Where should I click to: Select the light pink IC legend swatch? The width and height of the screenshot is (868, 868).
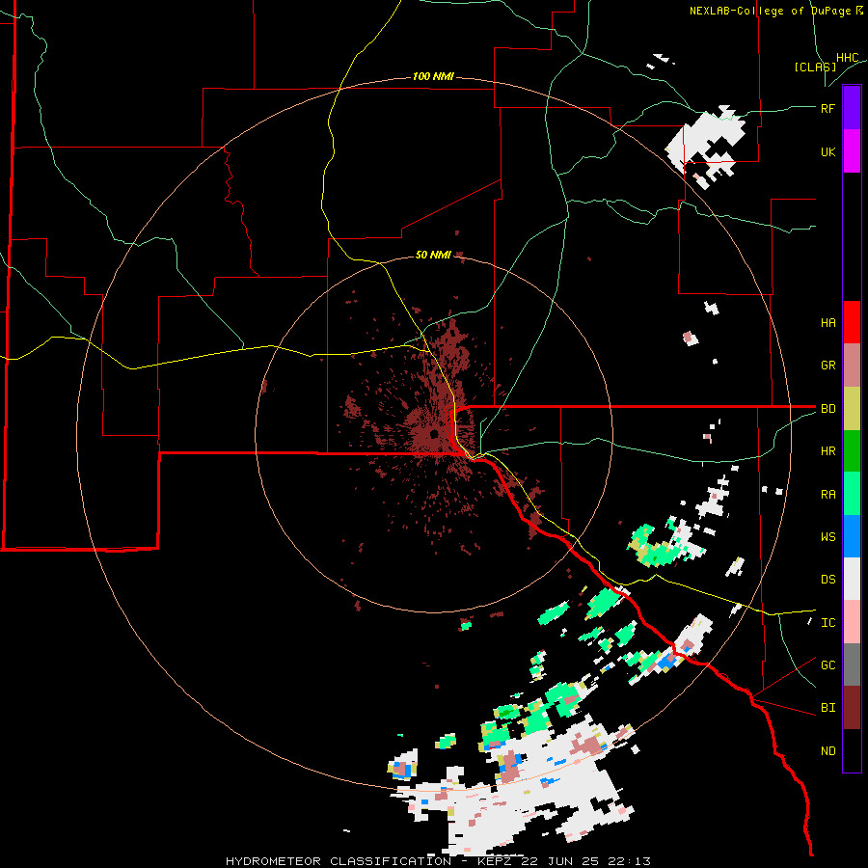pyautogui.click(x=852, y=622)
